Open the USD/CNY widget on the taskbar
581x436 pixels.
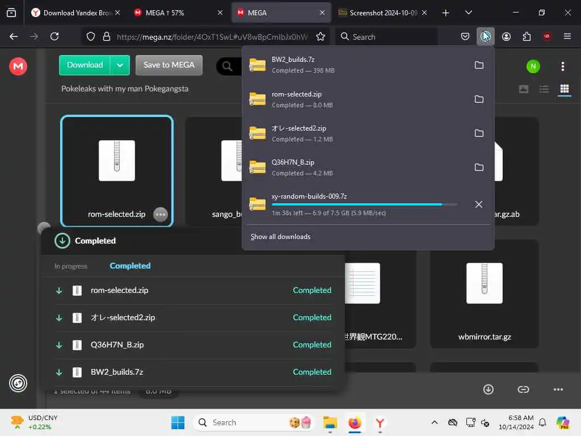point(34,422)
